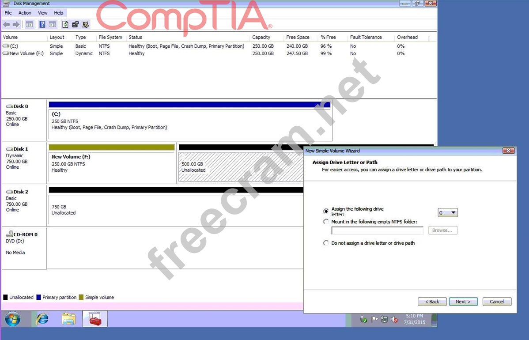Screen dimensions: 529x340
Task: Click the olive Simple volume legend swatch
Action: click(81, 297)
